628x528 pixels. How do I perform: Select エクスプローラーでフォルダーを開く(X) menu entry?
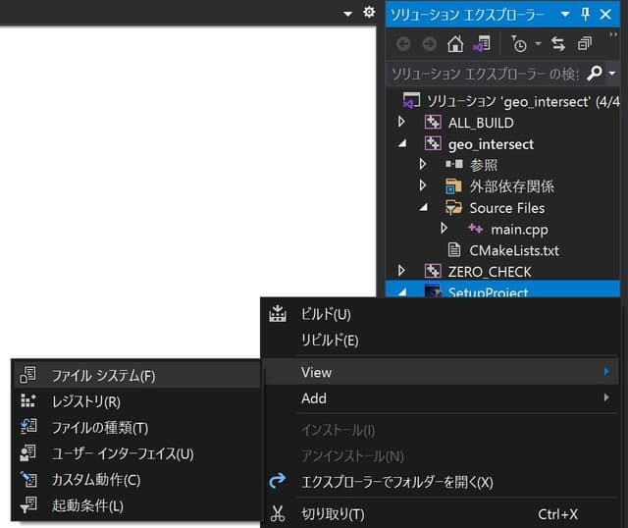point(396,482)
